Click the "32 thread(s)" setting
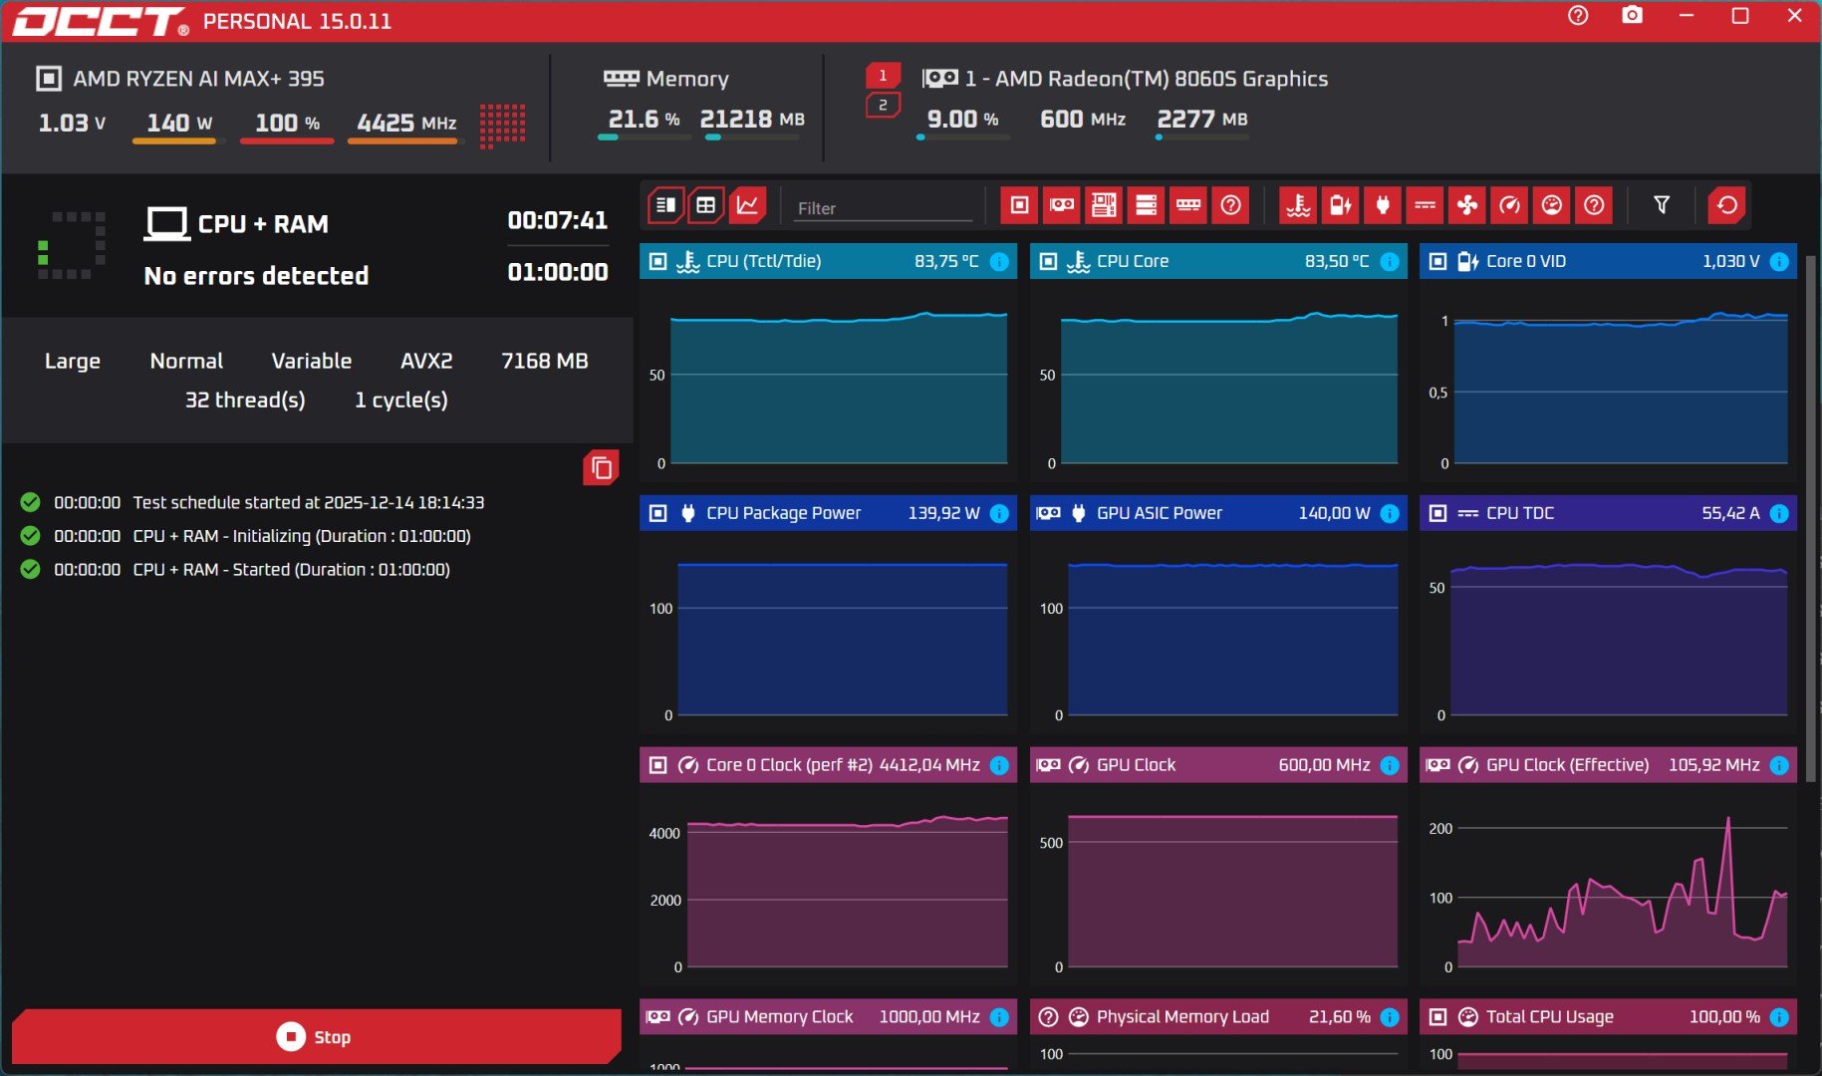Image resolution: width=1822 pixels, height=1076 pixels. coord(245,400)
